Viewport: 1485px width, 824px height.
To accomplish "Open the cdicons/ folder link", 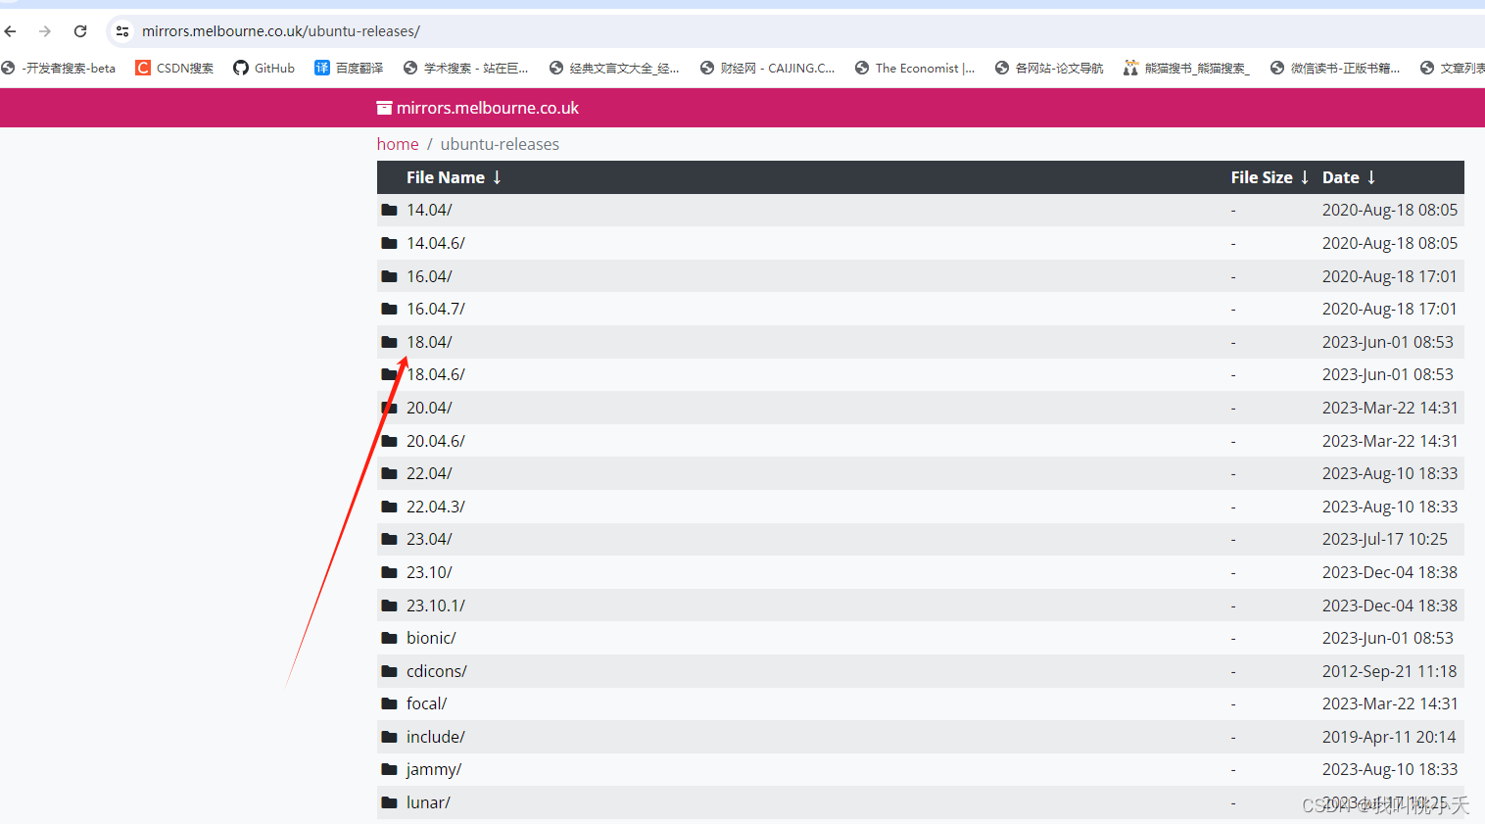I will coord(437,671).
